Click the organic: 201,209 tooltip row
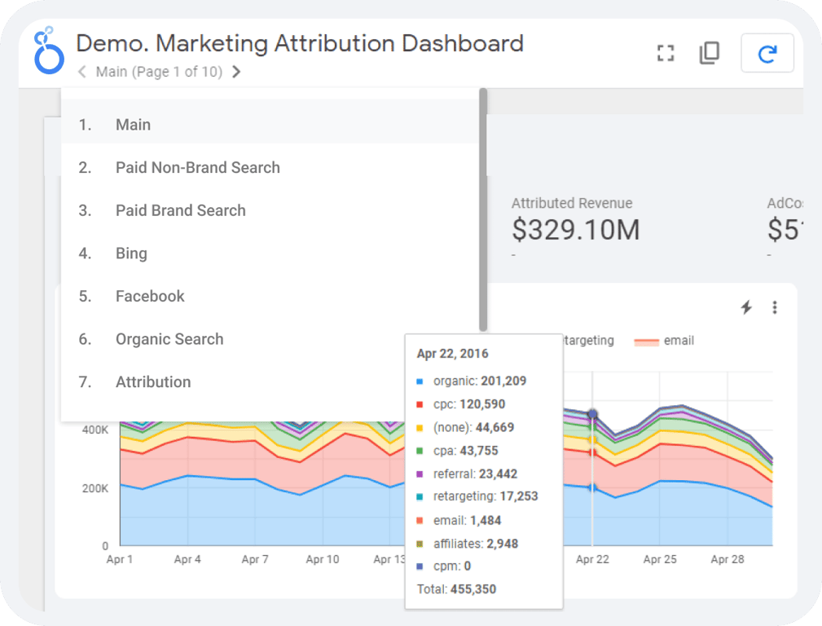Viewport: 822px width, 626px height. point(472,381)
